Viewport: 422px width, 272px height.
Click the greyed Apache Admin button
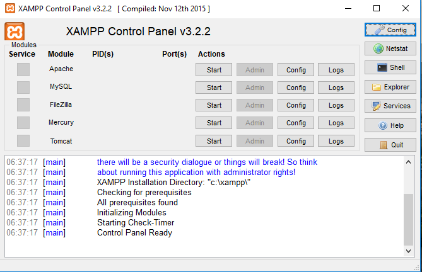tap(255, 70)
